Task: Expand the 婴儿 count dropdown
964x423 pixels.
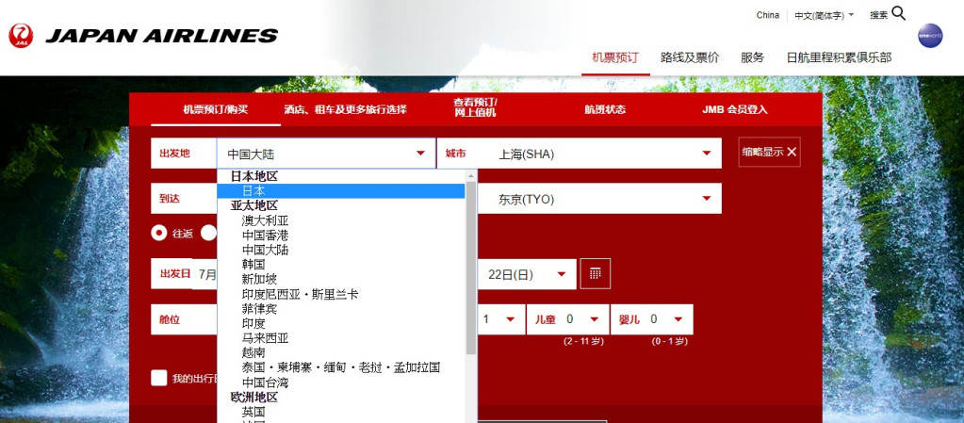Action: 678,319
